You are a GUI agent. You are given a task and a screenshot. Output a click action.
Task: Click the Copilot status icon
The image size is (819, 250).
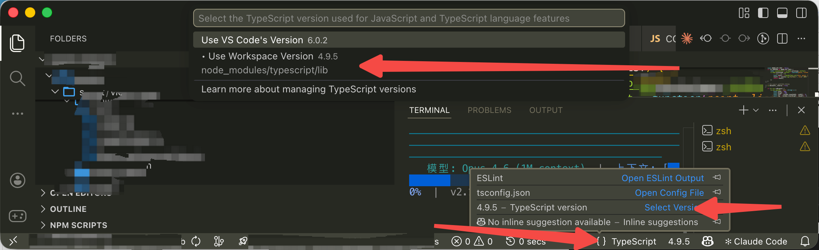pyautogui.click(x=707, y=241)
